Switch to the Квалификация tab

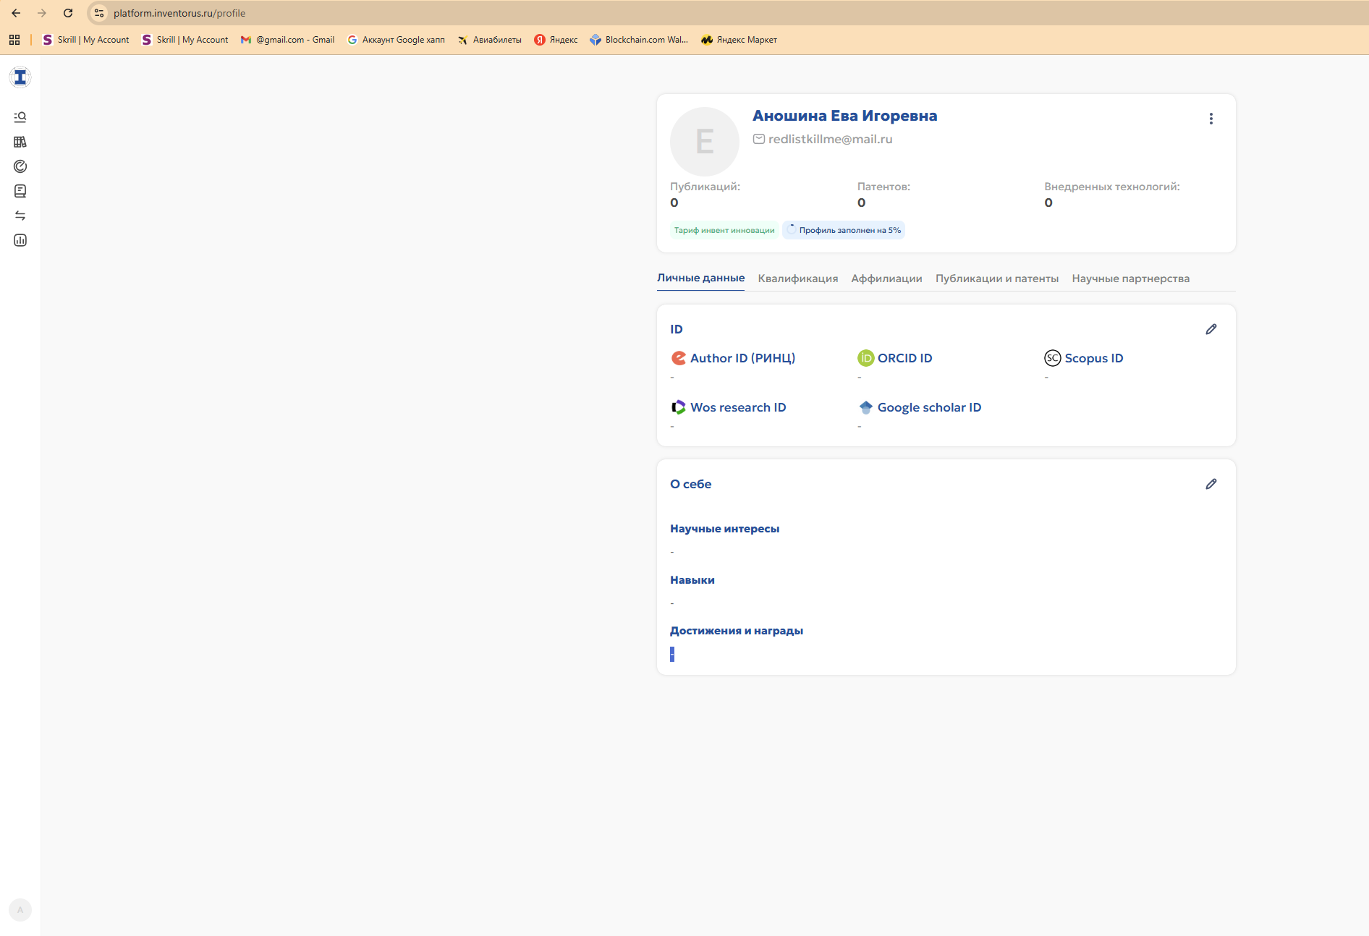click(797, 278)
